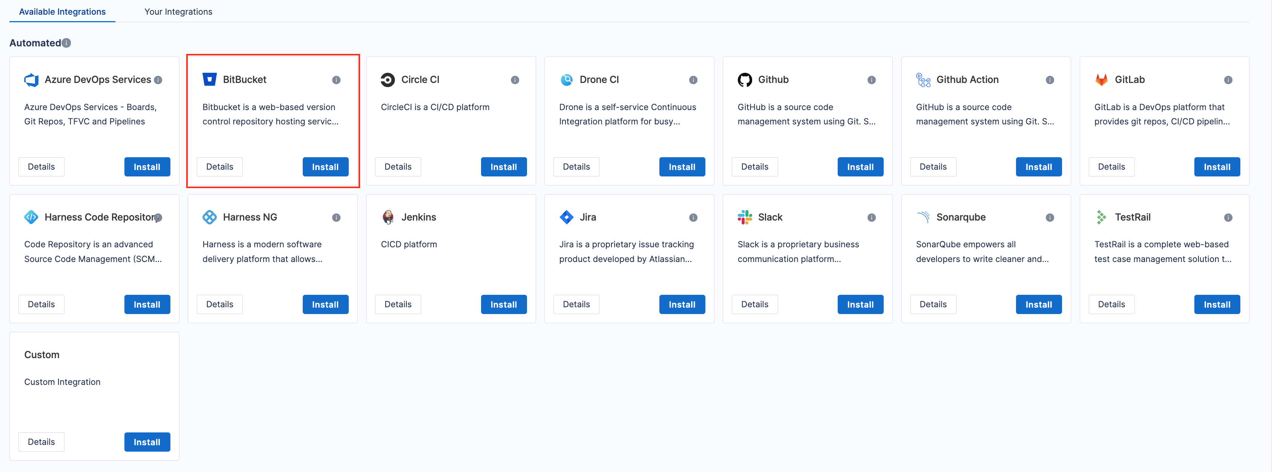This screenshot has height=472, width=1272.
Task: Install the BitBucket integration
Action: (x=325, y=166)
